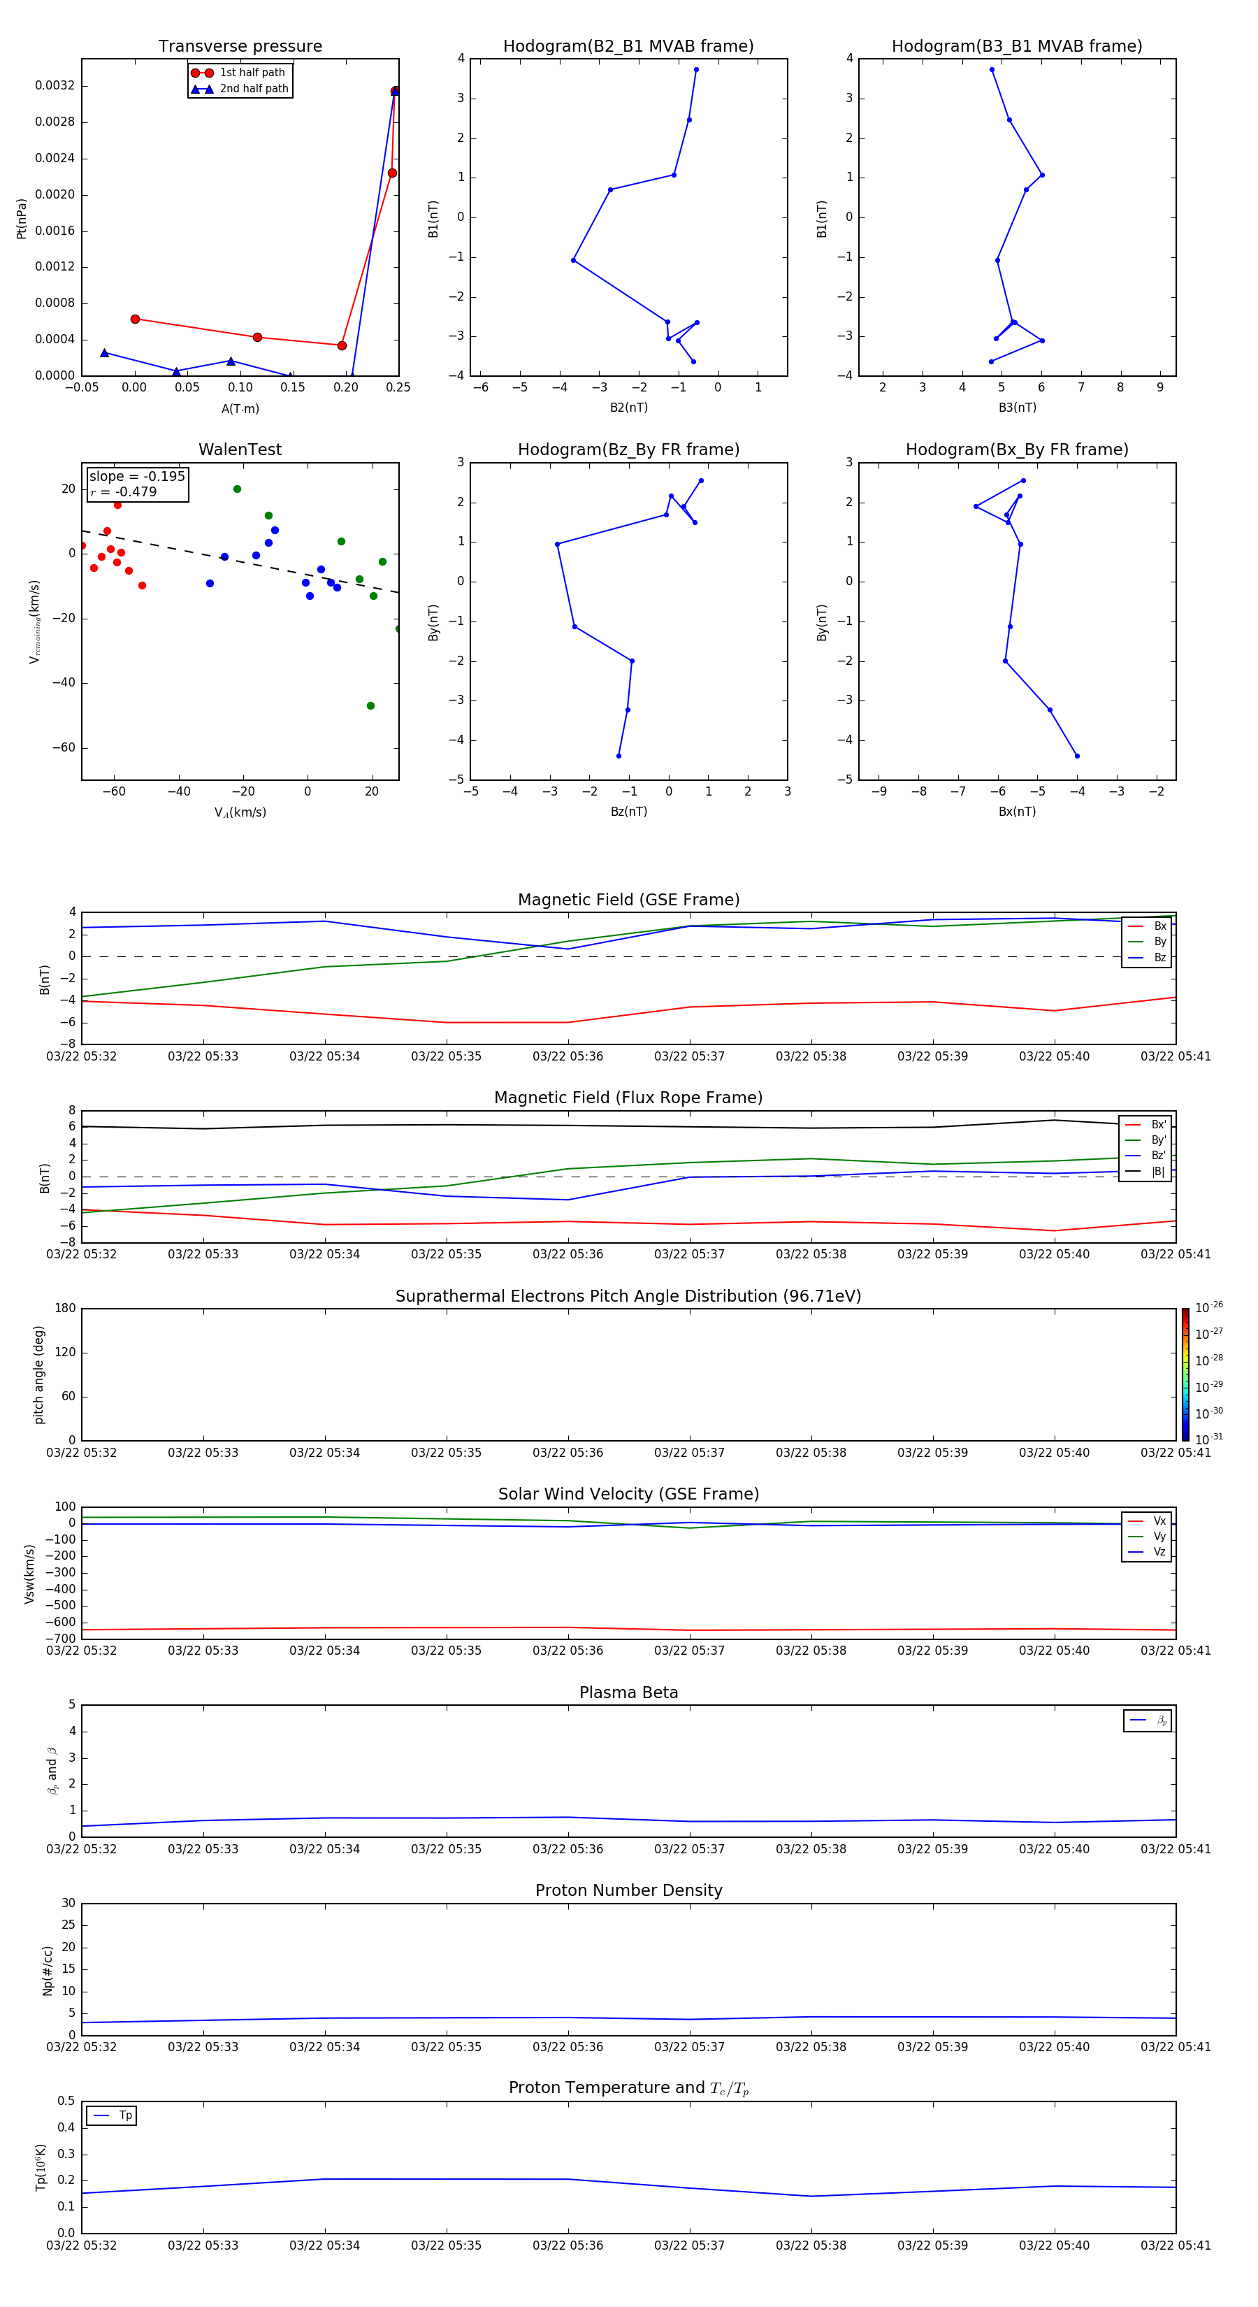Click '03/22 05:36' tick under Plasma Beta plot
Viewport: 1258px width, 2307px height.
point(567,1849)
